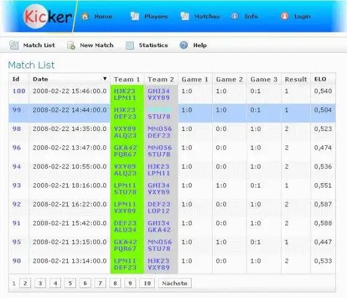Viewport: 347px width, 298px height.
Task: Click the Players icon in header
Action: click(x=134, y=16)
